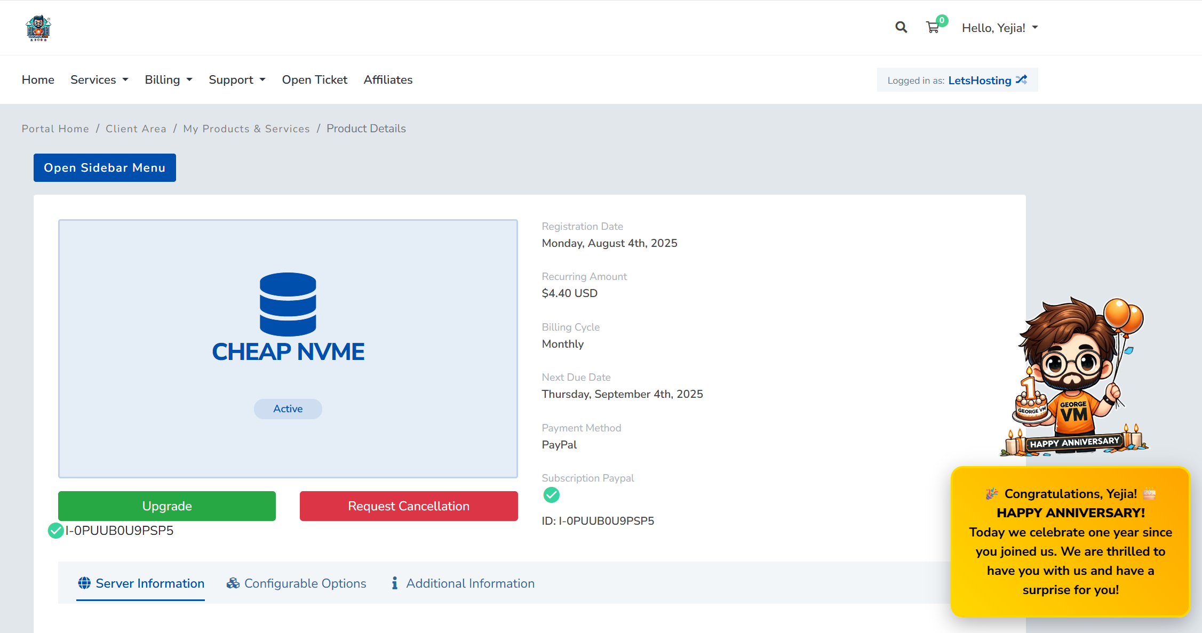This screenshot has height=633, width=1202.
Task: Click the Product Details breadcrumb text
Action: coord(366,129)
